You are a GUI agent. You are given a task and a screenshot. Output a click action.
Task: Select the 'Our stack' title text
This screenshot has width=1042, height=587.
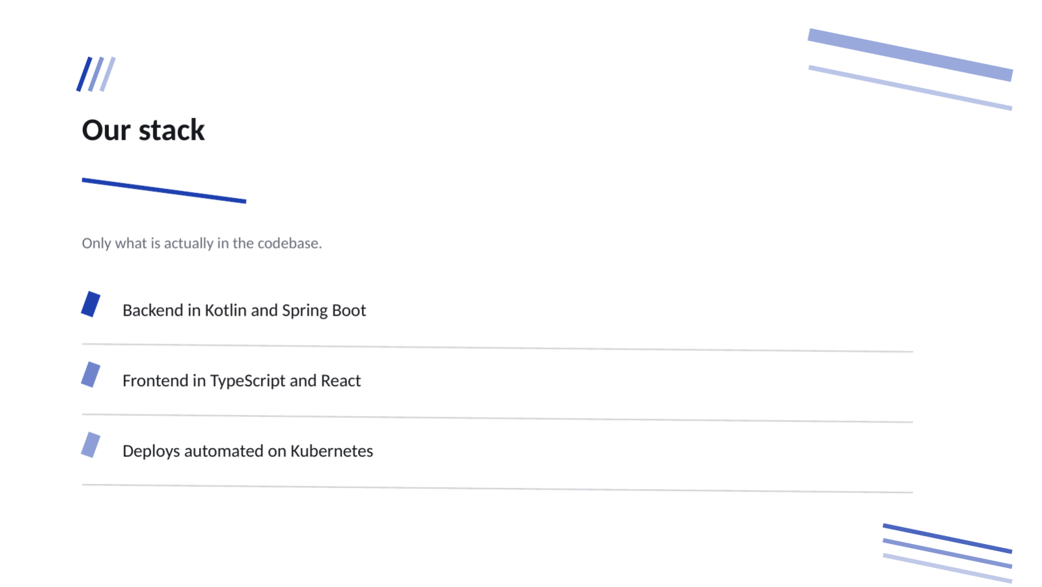pos(143,130)
